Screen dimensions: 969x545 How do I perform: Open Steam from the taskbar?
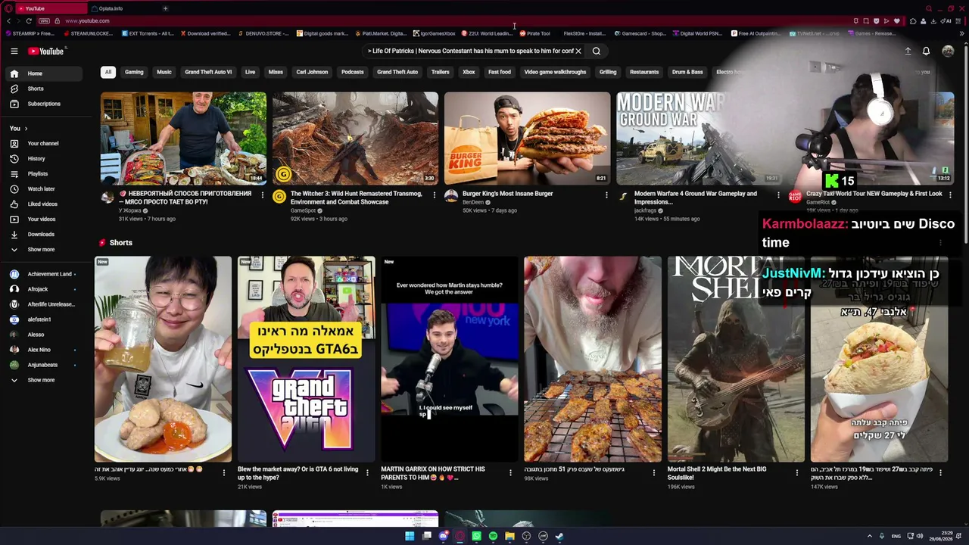point(559,536)
